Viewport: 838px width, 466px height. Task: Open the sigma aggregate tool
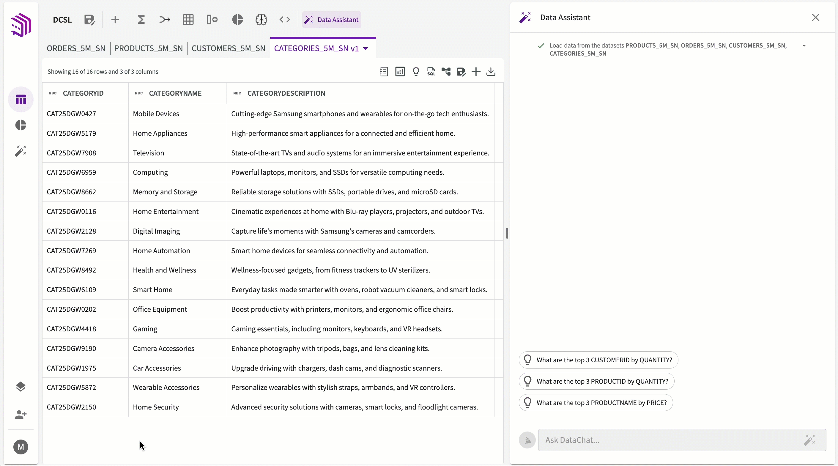coord(141,20)
